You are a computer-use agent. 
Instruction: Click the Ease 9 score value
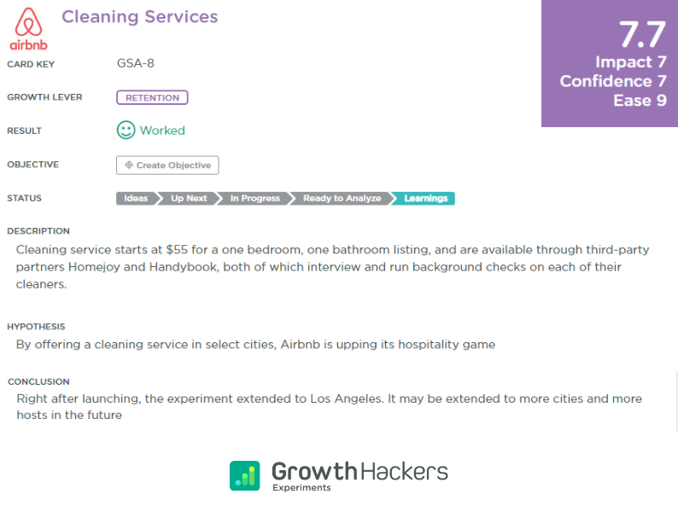click(x=640, y=101)
